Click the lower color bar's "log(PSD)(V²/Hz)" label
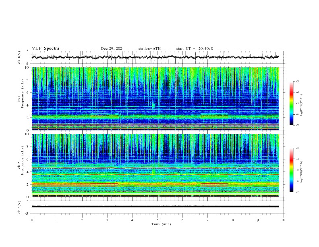The image size is (319, 247). (301, 172)
